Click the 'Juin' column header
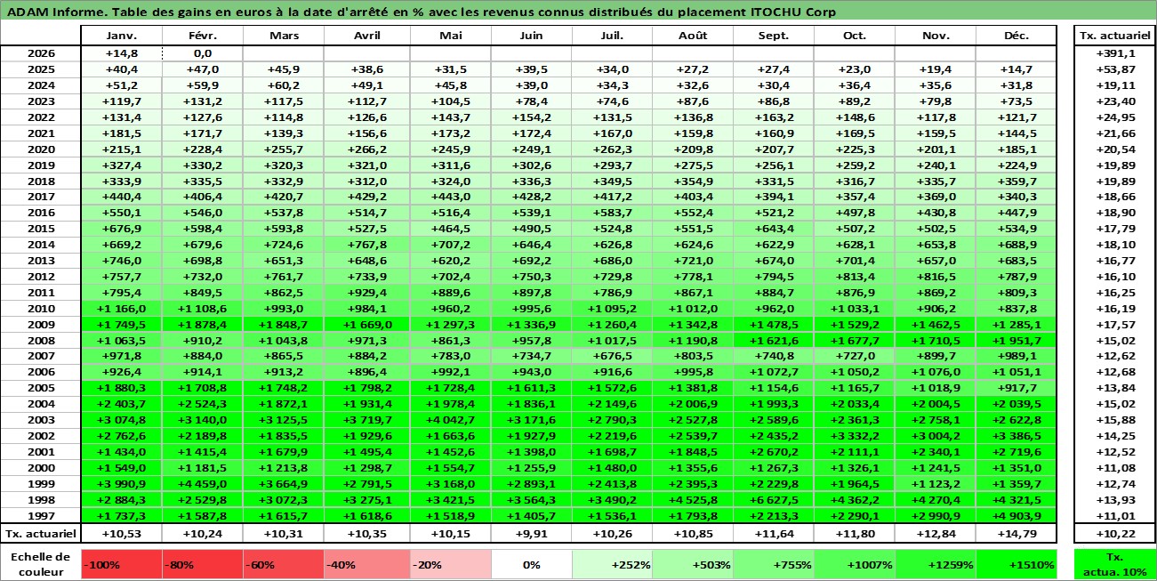Viewport: 1157px width, 581px height. 531,36
